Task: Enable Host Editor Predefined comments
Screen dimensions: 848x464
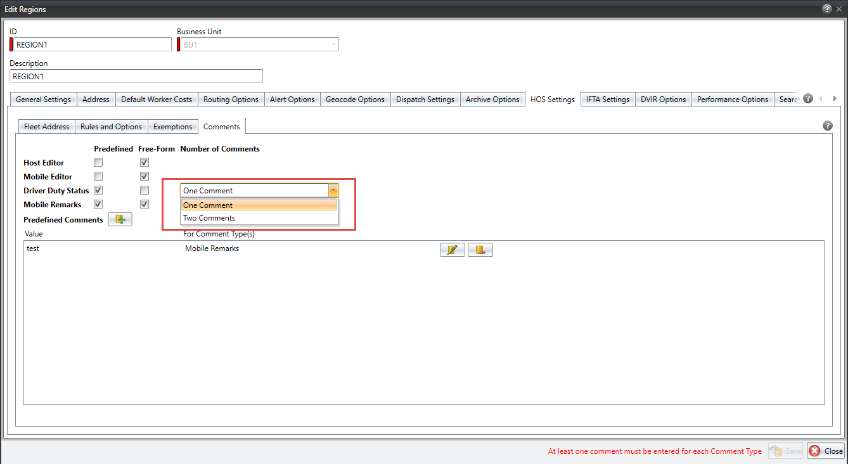Action: click(98, 162)
